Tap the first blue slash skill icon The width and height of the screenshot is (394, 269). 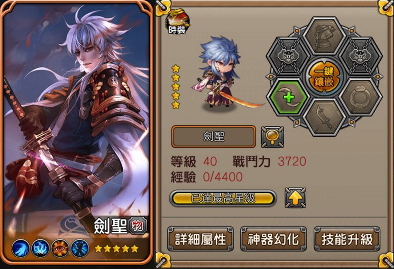(20, 249)
